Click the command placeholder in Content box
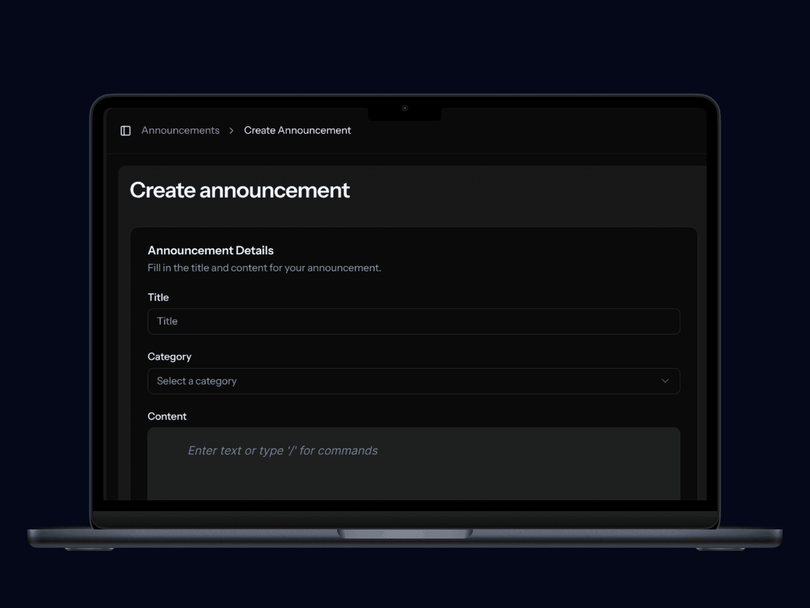Viewport: 810px width, 608px height. [x=282, y=451]
